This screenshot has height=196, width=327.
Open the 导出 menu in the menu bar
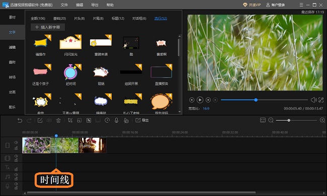95,5
